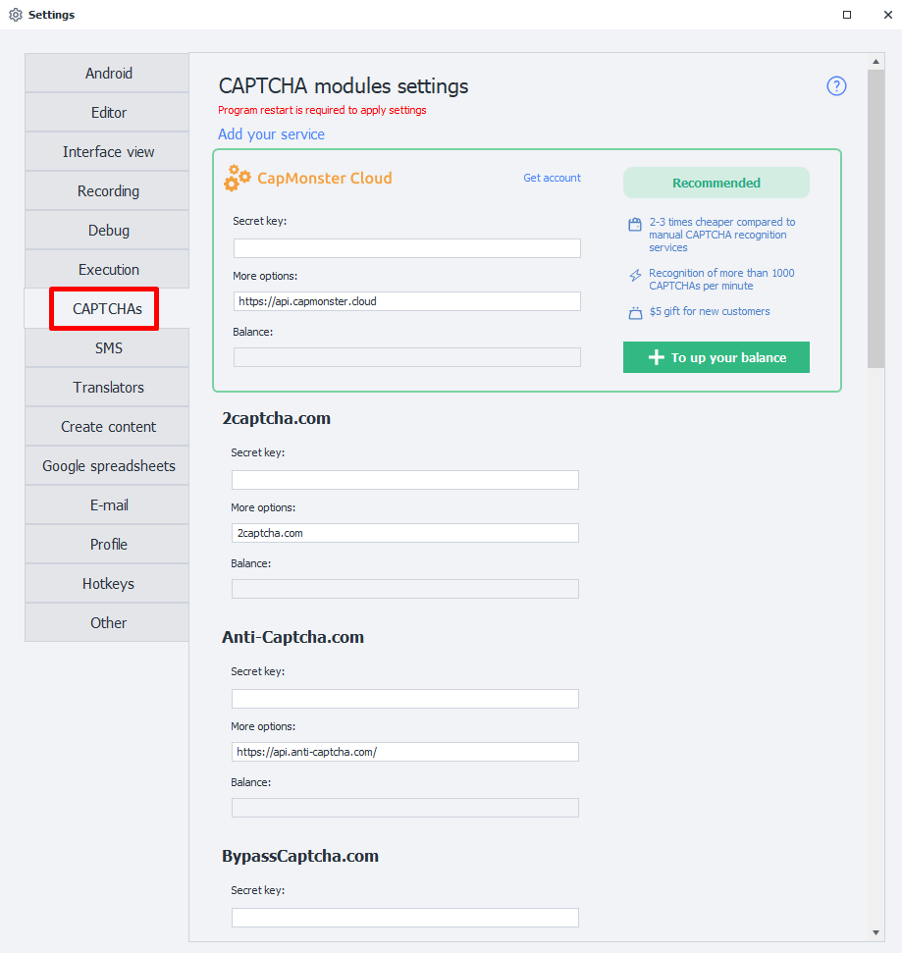The height and width of the screenshot is (953, 902).
Task: Switch to the Google spreadsheets tab
Action: (x=108, y=466)
